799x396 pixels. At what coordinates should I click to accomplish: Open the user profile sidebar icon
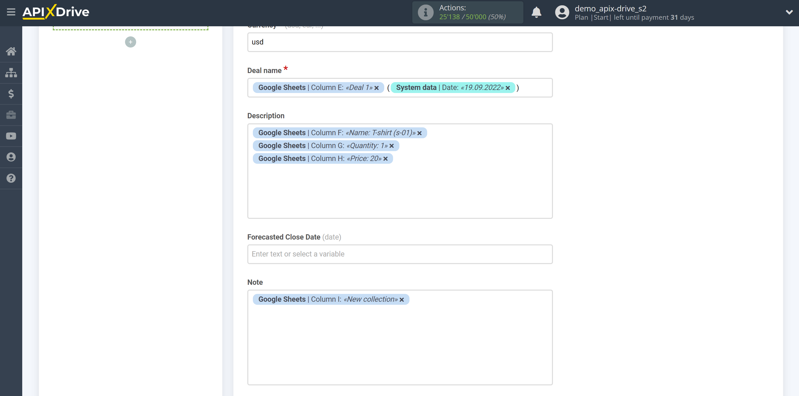pyautogui.click(x=11, y=157)
